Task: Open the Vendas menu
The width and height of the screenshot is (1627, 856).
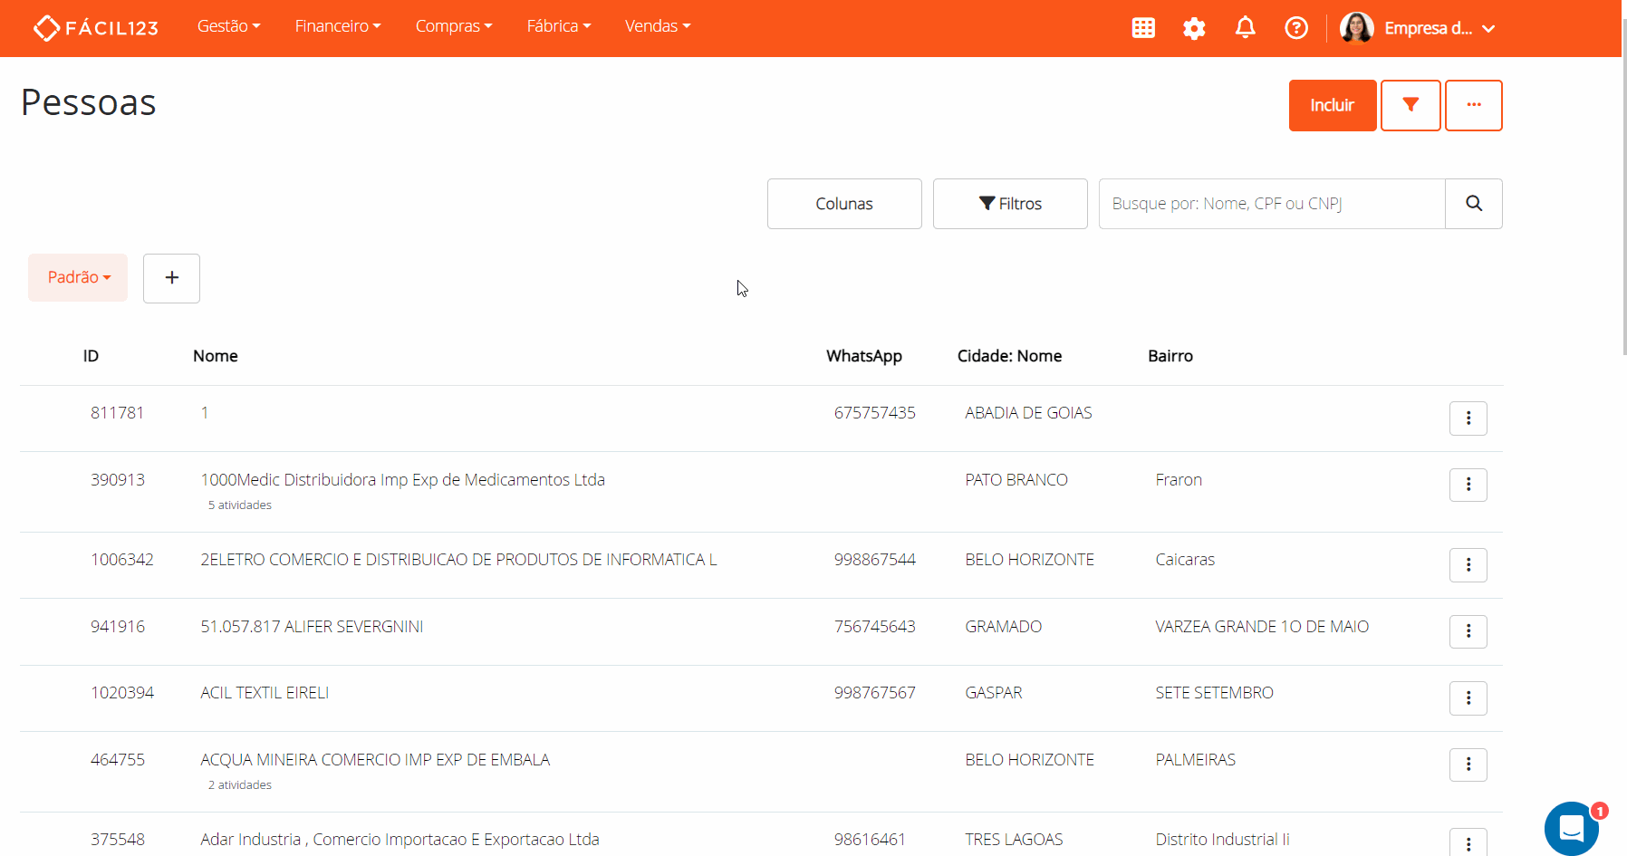Action: point(657,26)
